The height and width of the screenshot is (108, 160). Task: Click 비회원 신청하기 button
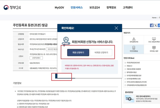101,53
